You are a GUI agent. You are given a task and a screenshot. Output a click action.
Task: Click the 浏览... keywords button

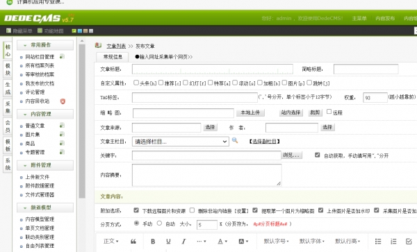coord(291,155)
